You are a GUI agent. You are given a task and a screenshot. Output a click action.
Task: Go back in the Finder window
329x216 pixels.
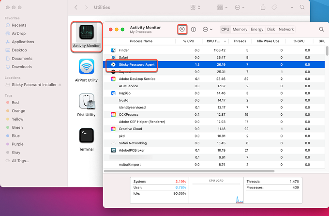tap(76, 8)
